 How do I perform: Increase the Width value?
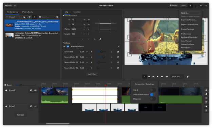coord(89,29)
